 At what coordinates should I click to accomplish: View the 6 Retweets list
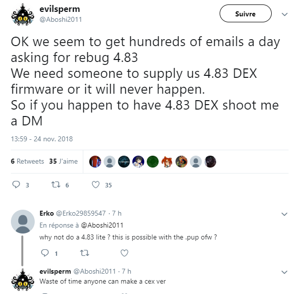(x=27, y=161)
